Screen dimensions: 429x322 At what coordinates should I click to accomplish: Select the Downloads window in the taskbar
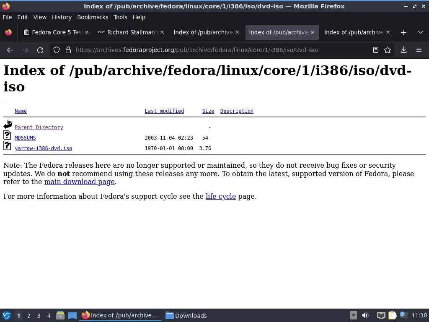(x=186, y=316)
